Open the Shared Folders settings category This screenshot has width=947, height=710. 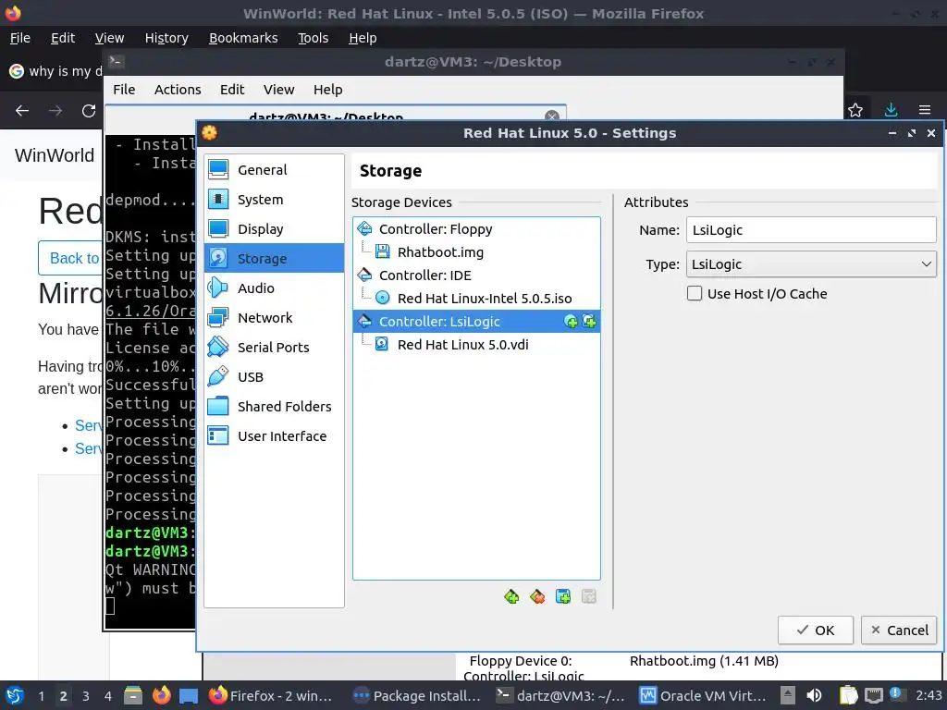[x=274, y=407]
